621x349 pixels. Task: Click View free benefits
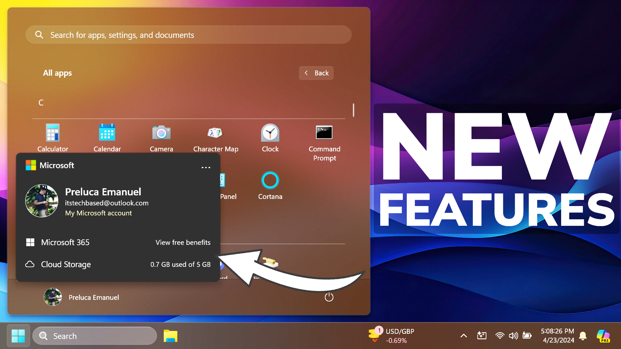pyautogui.click(x=183, y=242)
